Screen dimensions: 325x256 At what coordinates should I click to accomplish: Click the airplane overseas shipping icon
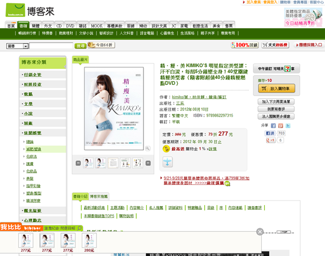[x=167, y=162]
